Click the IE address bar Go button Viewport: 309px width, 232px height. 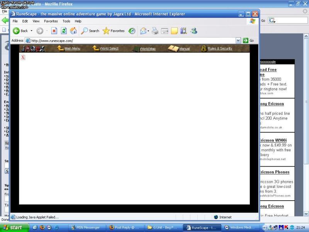pyautogui.click(x=248, y=41)
